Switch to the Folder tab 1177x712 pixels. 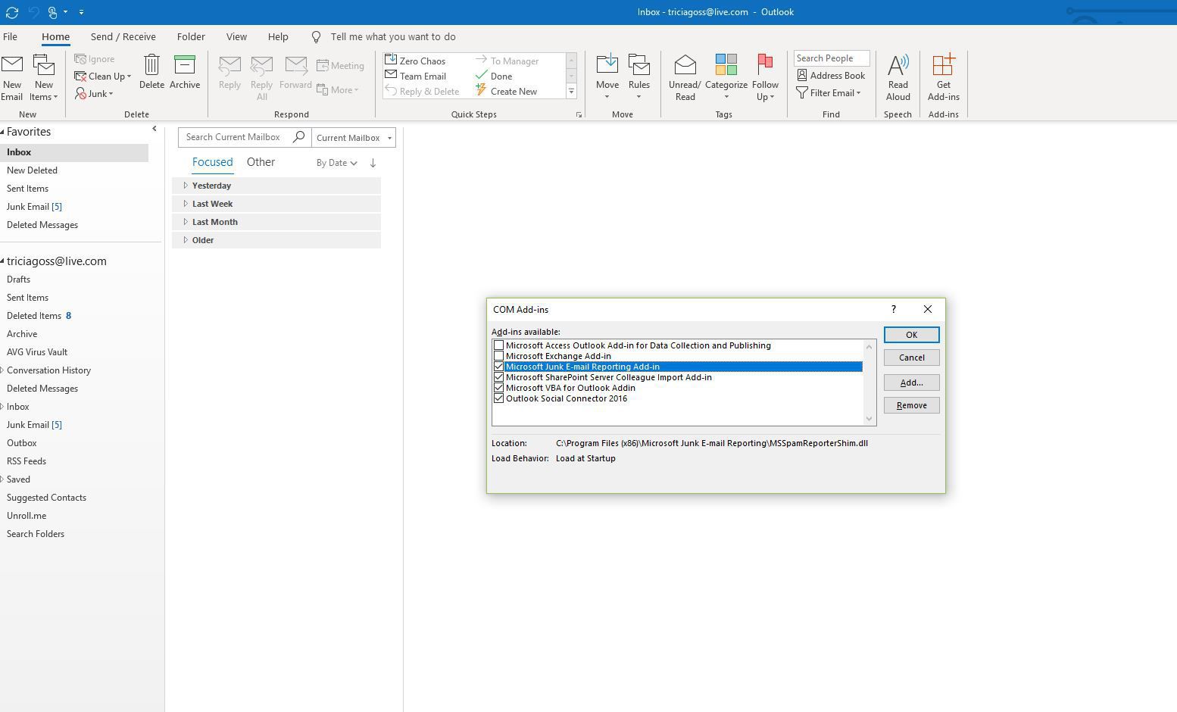(x=191, y=36)
